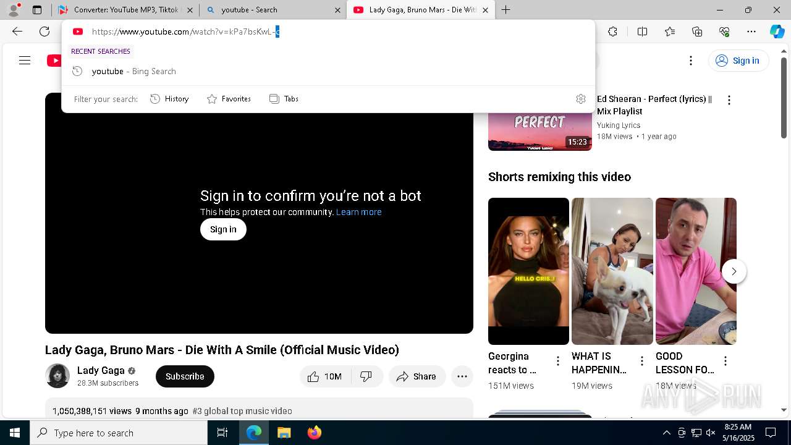791x445 pixels.
Task: Open the Favorites star toolbar icon
Action: pyautogui.click(x=670, y=32)
